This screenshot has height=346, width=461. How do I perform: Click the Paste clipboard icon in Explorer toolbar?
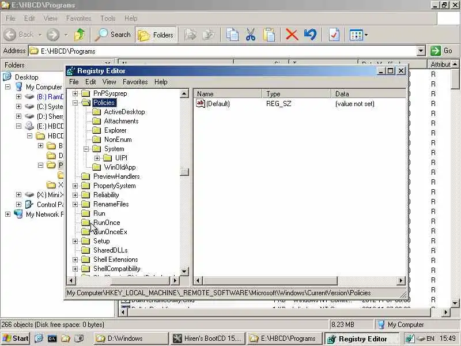point(269,35)
